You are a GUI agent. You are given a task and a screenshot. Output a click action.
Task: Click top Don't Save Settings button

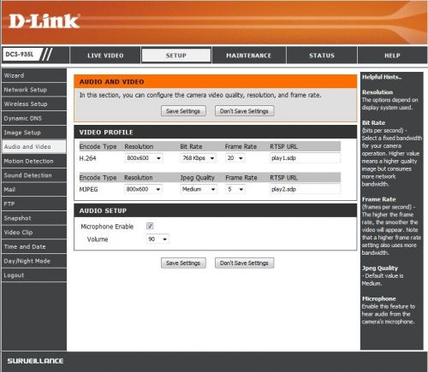tap(244, 111)
